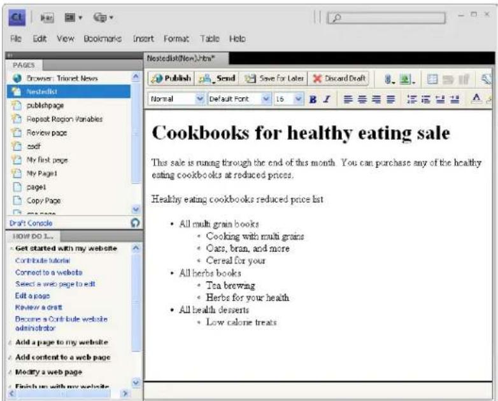Viewport: 498px width, 401px height.
Task: Open Connect to a website link
Action: coord(48,272)
